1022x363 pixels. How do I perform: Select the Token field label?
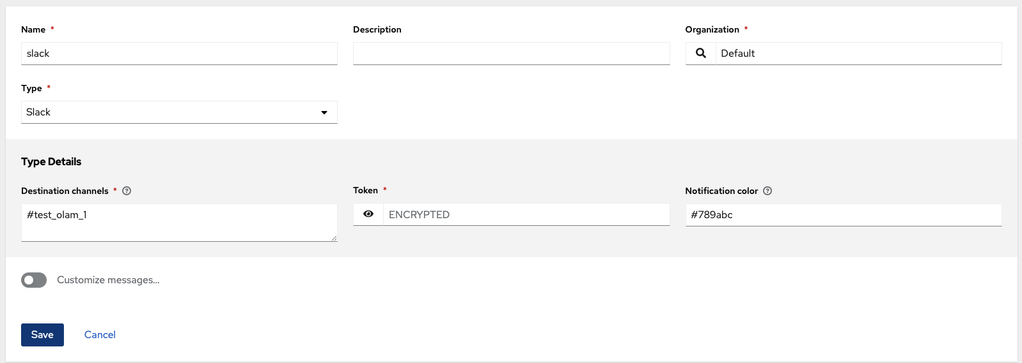pyautogui.click(x=365, y=190)
